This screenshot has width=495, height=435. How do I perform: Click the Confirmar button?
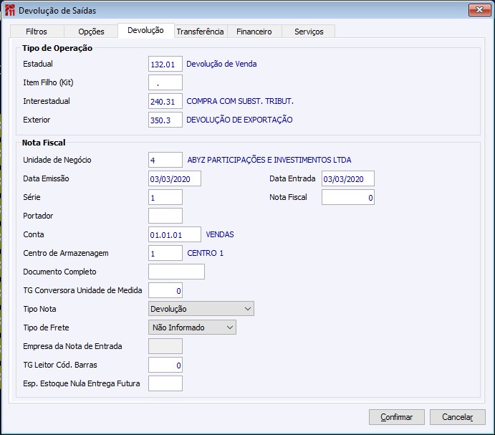397,417
